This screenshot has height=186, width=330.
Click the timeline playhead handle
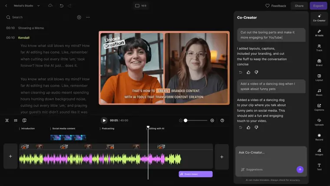pyautogui.click(x=148, y=127)
